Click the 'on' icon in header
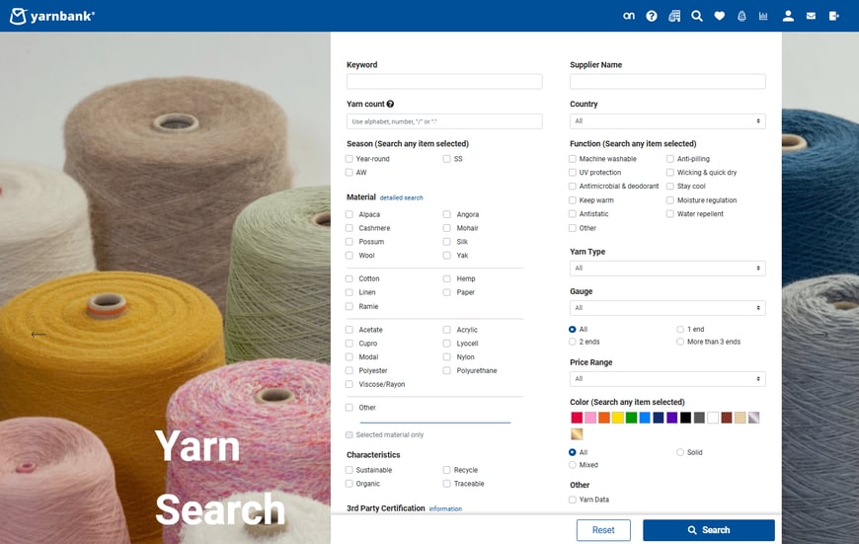Screen dimensions: 859x544 629,16
